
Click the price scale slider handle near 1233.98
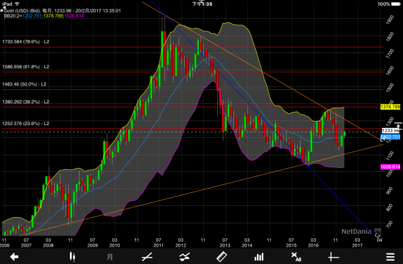pyautogui.click(x=399, y=127)
